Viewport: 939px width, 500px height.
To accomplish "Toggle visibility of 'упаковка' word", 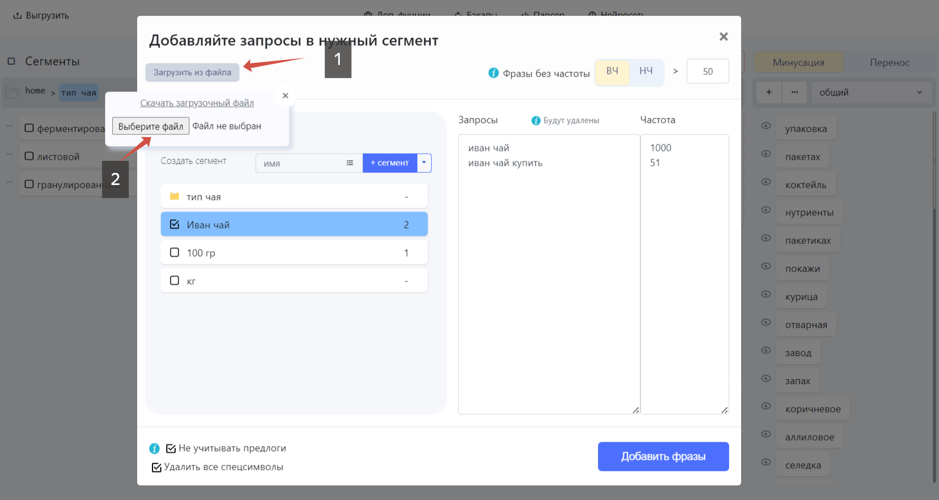I will pos(766,126).
